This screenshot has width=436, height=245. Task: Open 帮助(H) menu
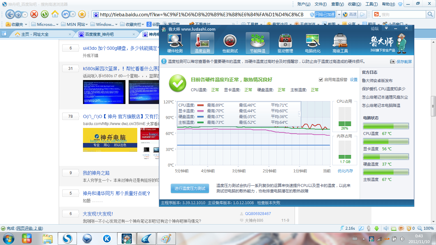tap(388, 4)
